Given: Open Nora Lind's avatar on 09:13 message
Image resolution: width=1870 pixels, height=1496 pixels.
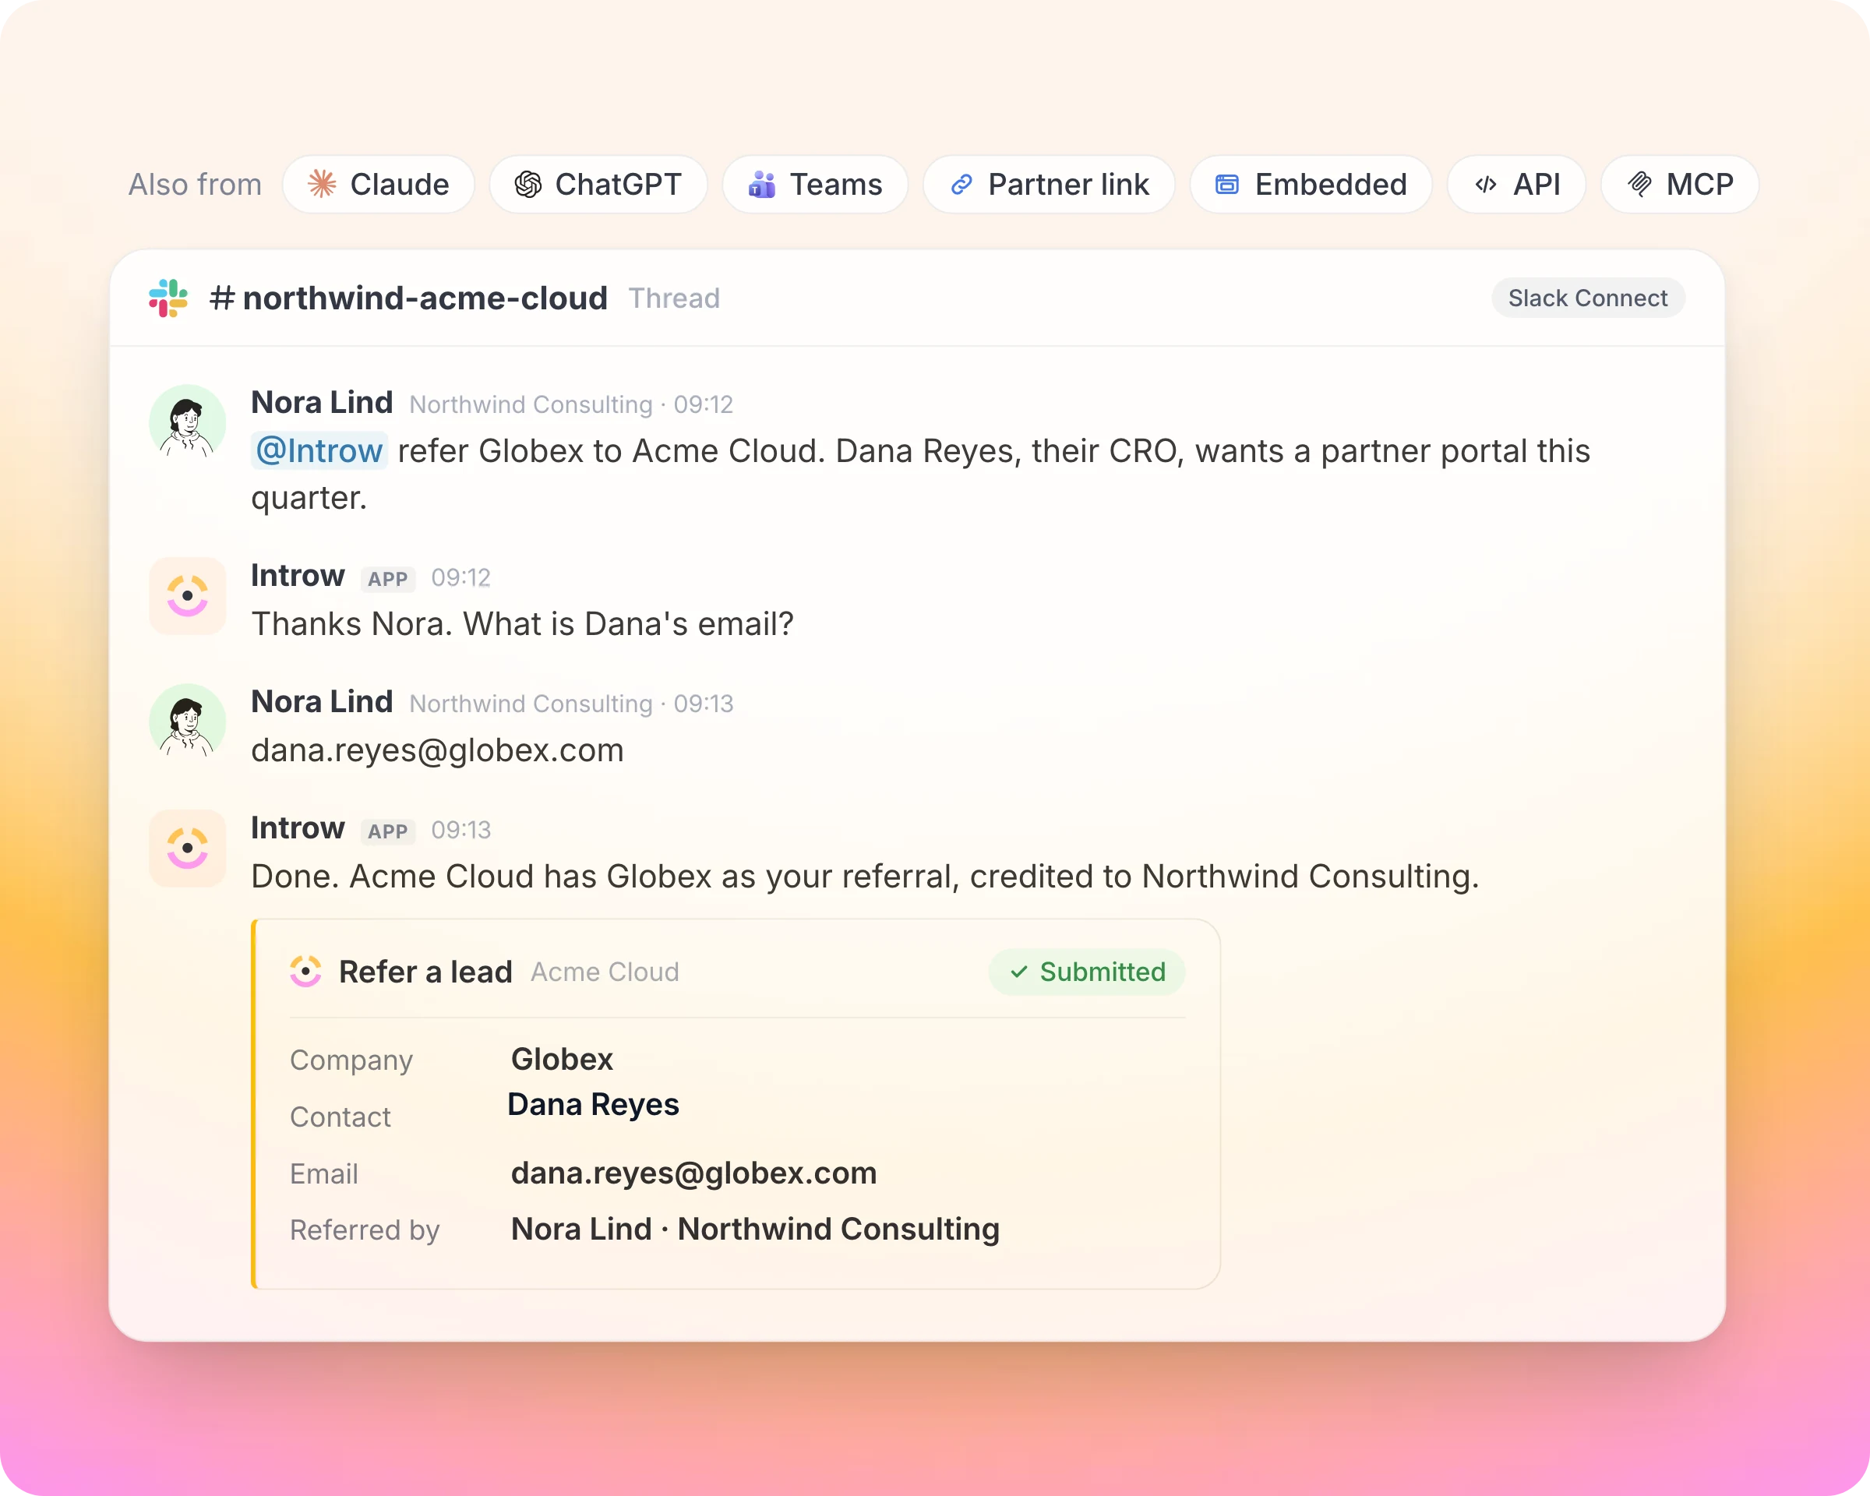Looking at the screenshot, I should [x=187, y=722].
